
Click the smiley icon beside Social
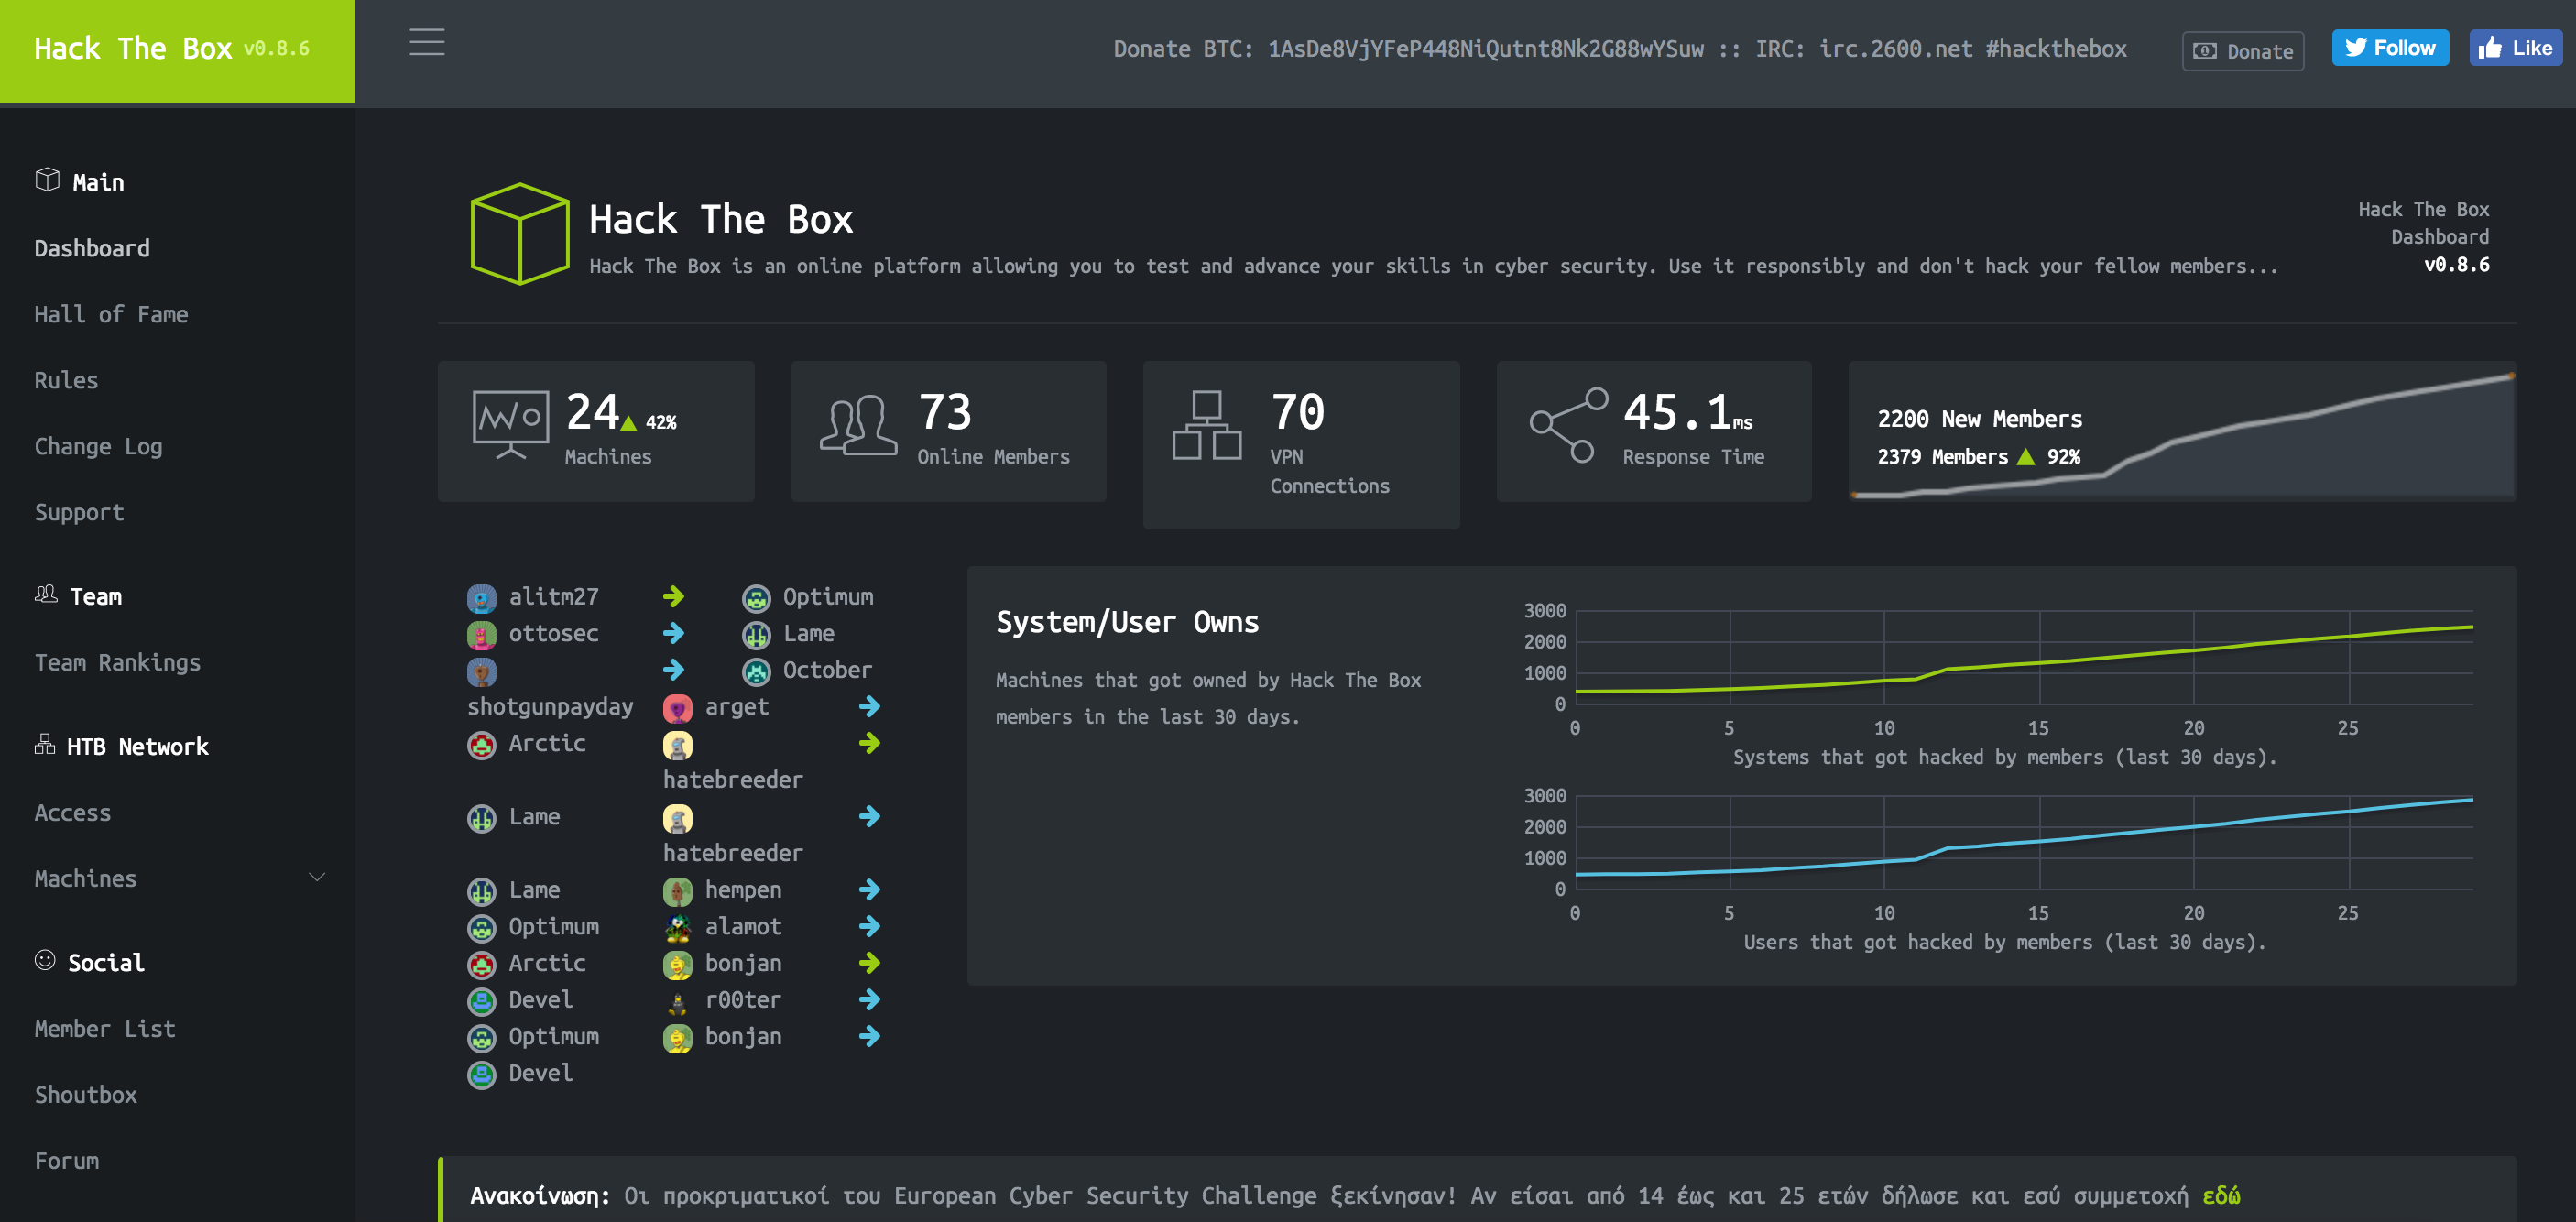pos(45,961)
